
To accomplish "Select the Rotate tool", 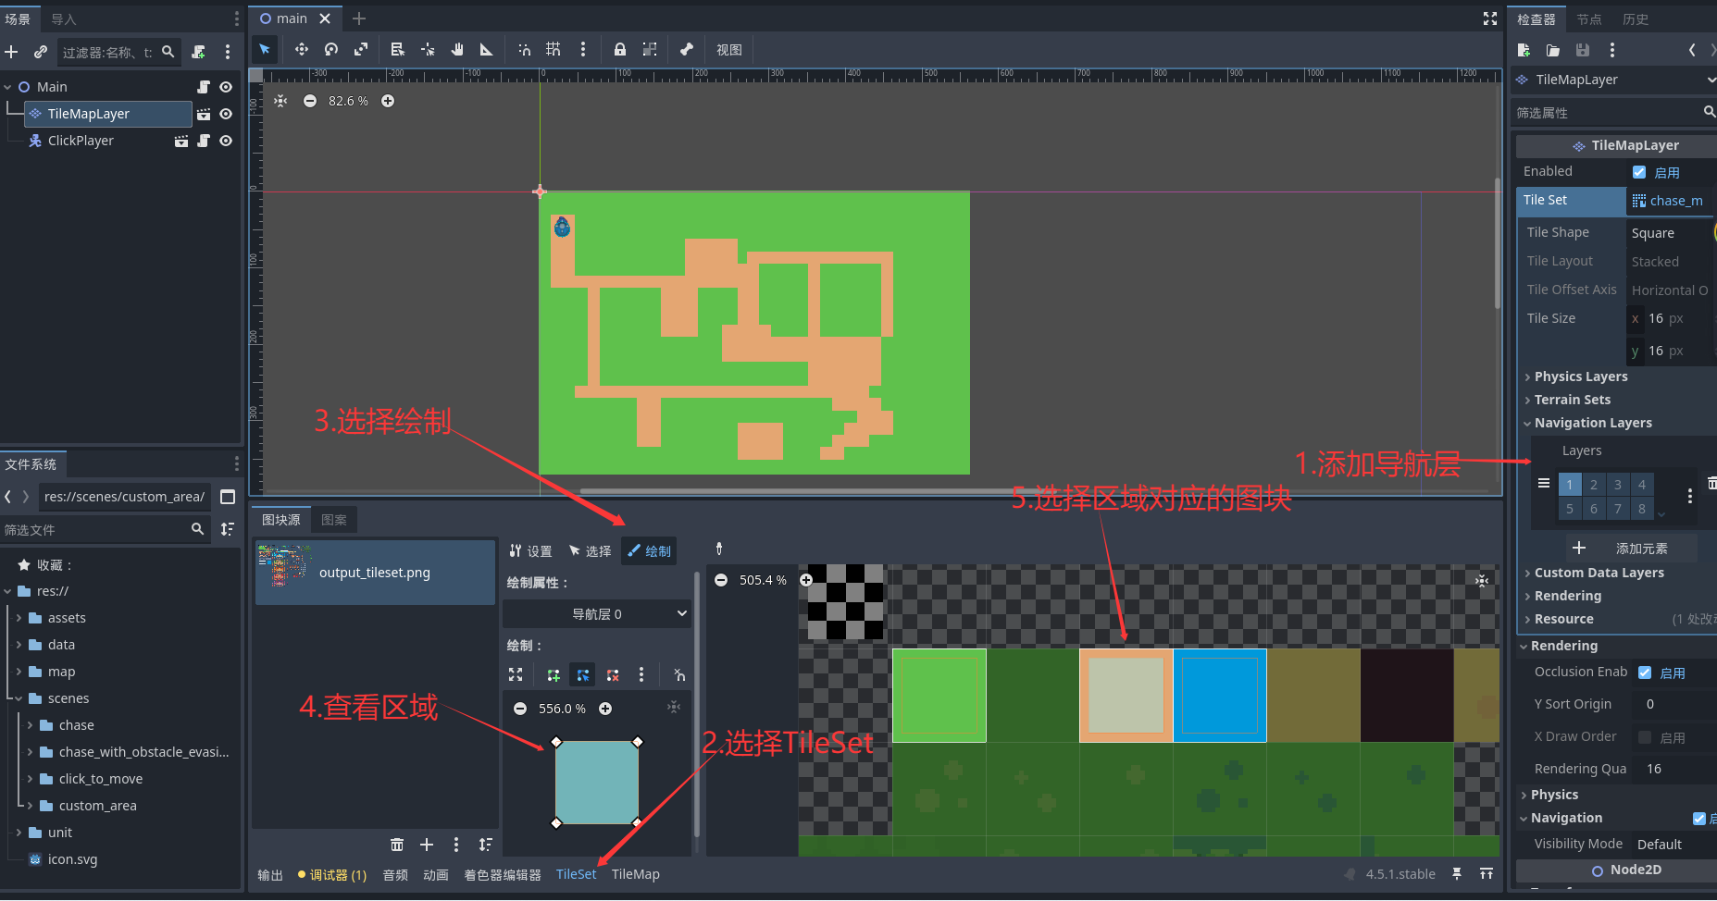I will tap(331, 49).
